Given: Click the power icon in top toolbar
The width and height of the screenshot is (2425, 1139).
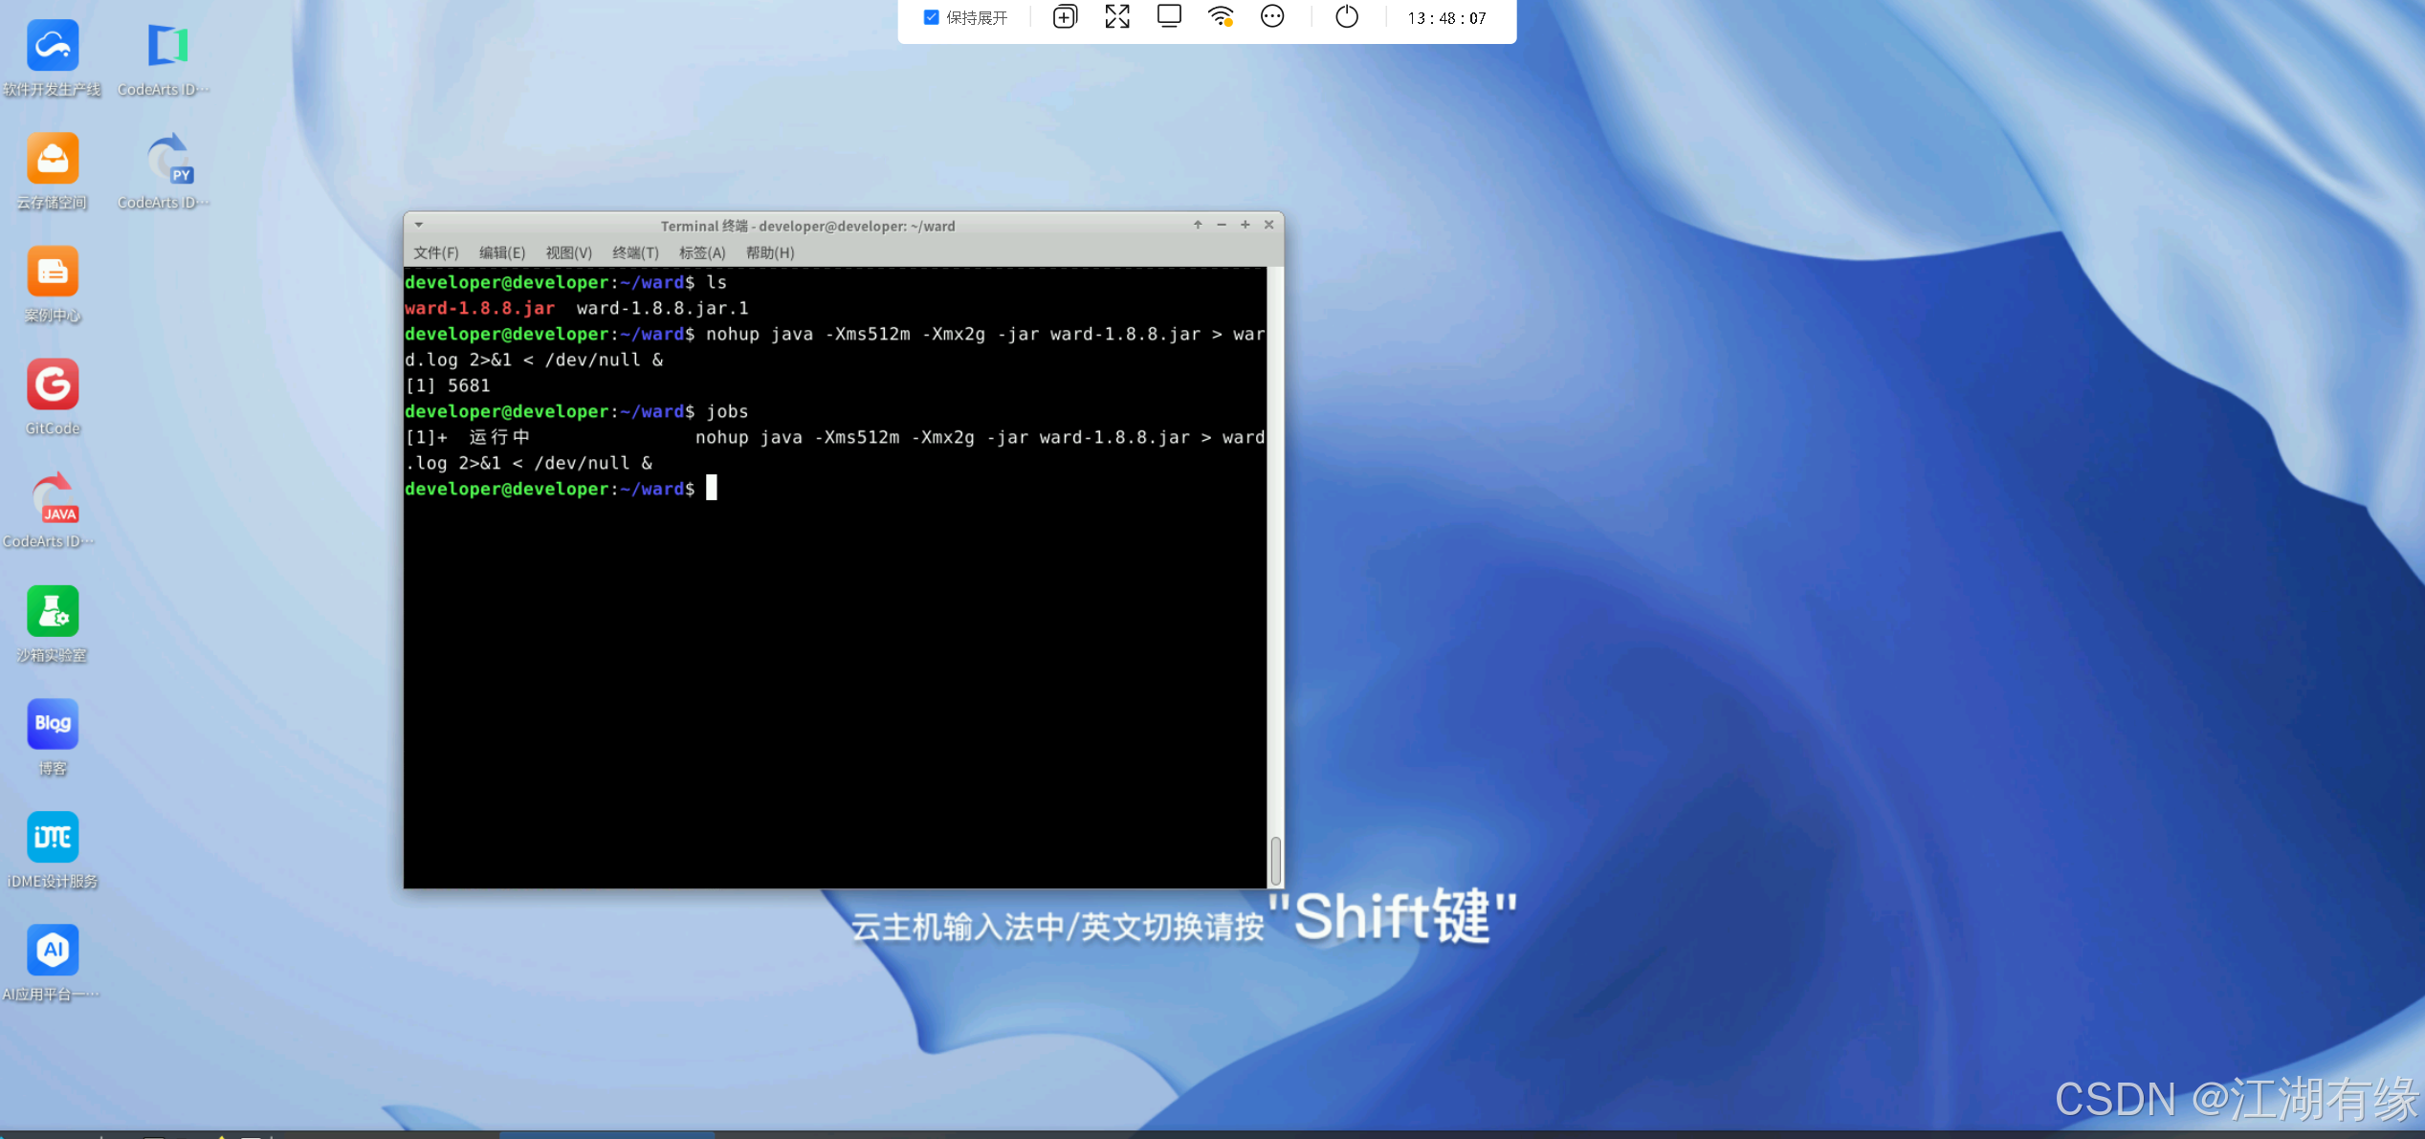Looking at the screenshot, I should click(x=1346, y=17).
